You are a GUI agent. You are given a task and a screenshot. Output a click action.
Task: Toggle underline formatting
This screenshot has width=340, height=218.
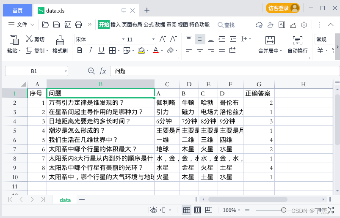click(x=101, y=51)
